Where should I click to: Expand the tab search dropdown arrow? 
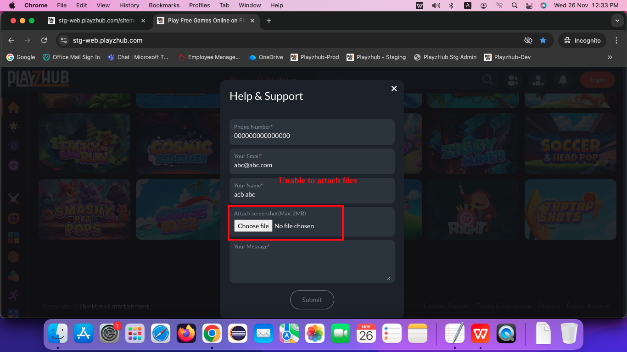pyautogui.click(x=617, y=21)
